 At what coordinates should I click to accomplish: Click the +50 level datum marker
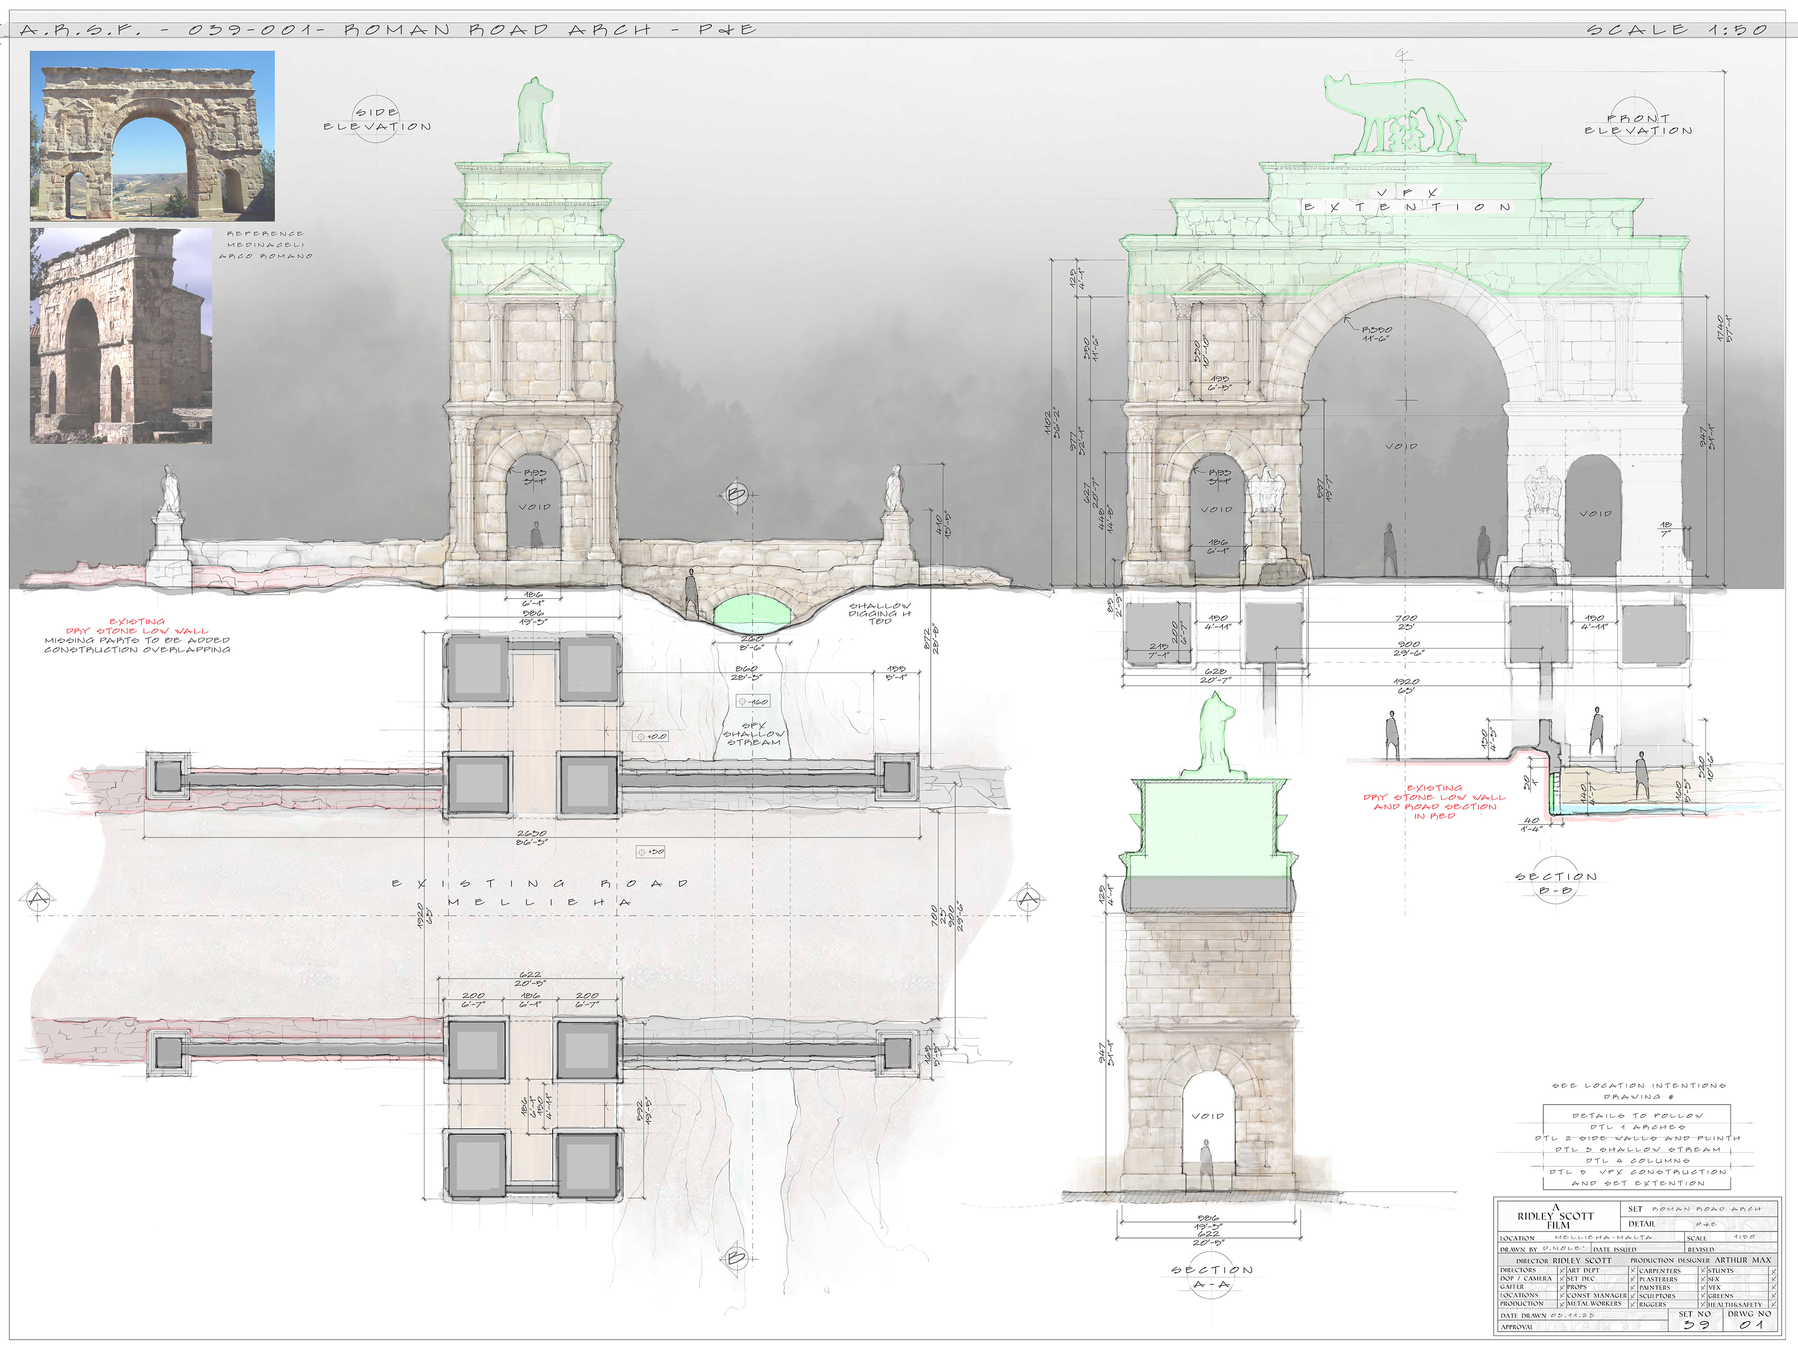(x=651, y=852)
